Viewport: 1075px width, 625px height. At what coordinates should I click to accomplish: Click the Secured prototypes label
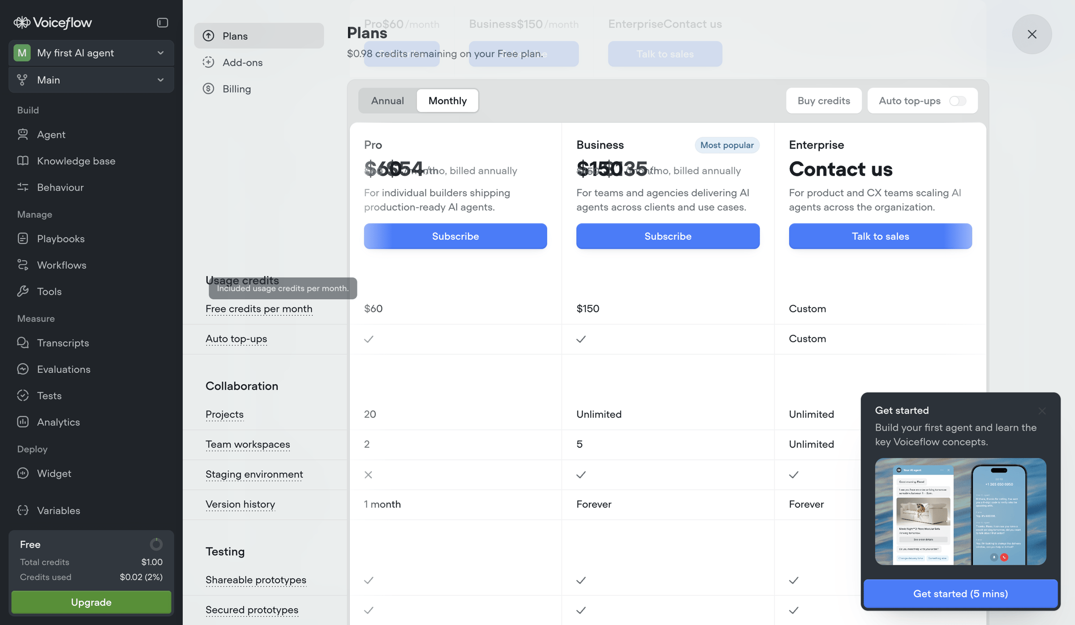(x=252, y=610)
